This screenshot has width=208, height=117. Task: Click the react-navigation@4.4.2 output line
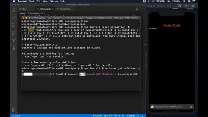(x=40, y=45)
